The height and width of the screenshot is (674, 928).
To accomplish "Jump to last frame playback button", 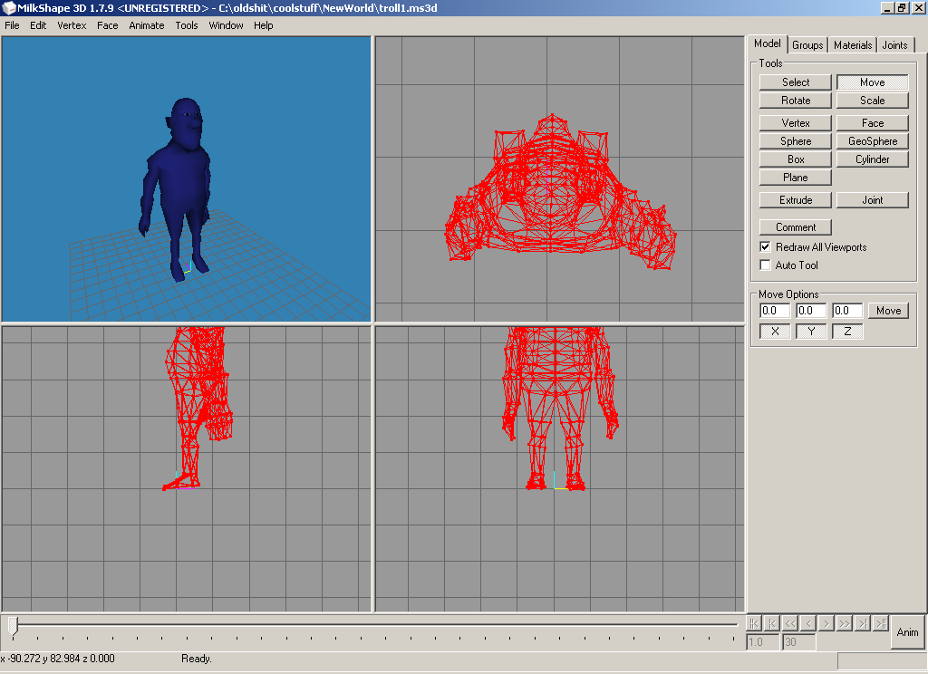I will 880,623.
